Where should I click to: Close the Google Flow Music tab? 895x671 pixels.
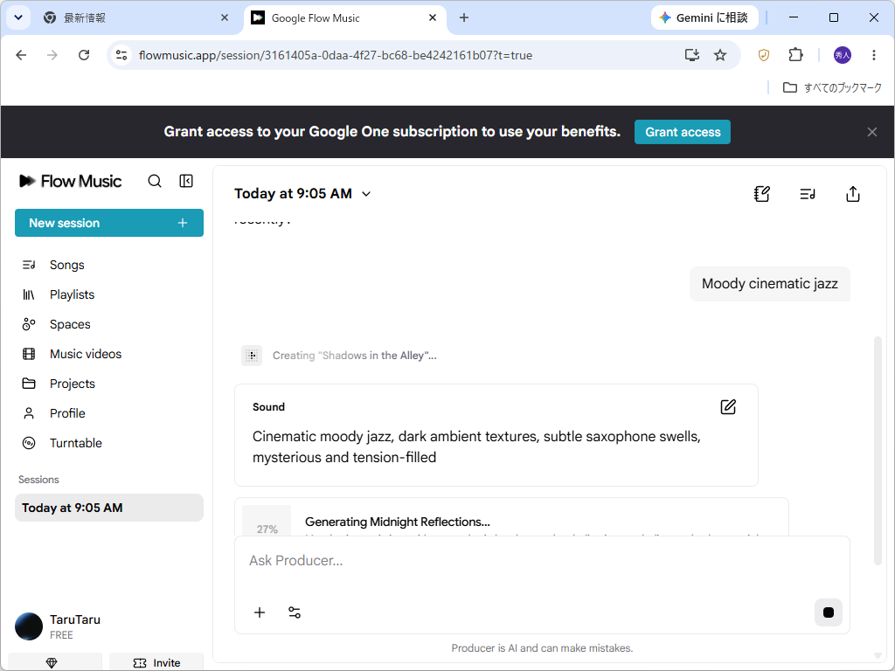pos(433,17)
